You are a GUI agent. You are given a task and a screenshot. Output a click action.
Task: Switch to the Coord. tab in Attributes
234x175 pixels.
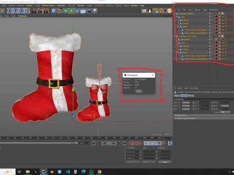(x=184, y=96)
